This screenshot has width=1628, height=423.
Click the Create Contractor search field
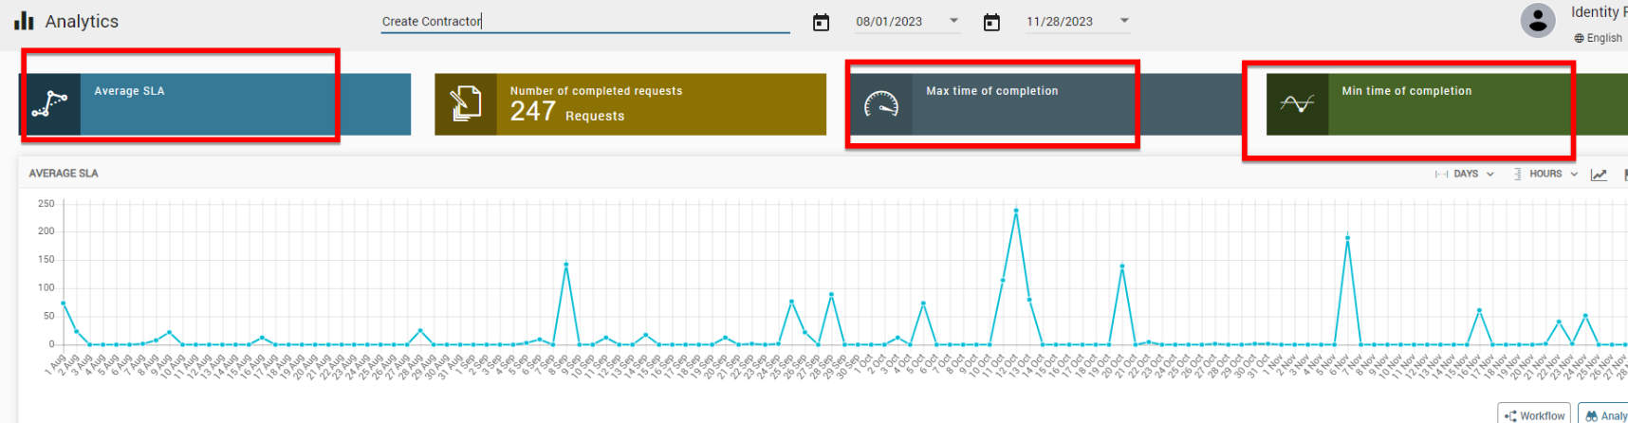(x=584, y=22)
